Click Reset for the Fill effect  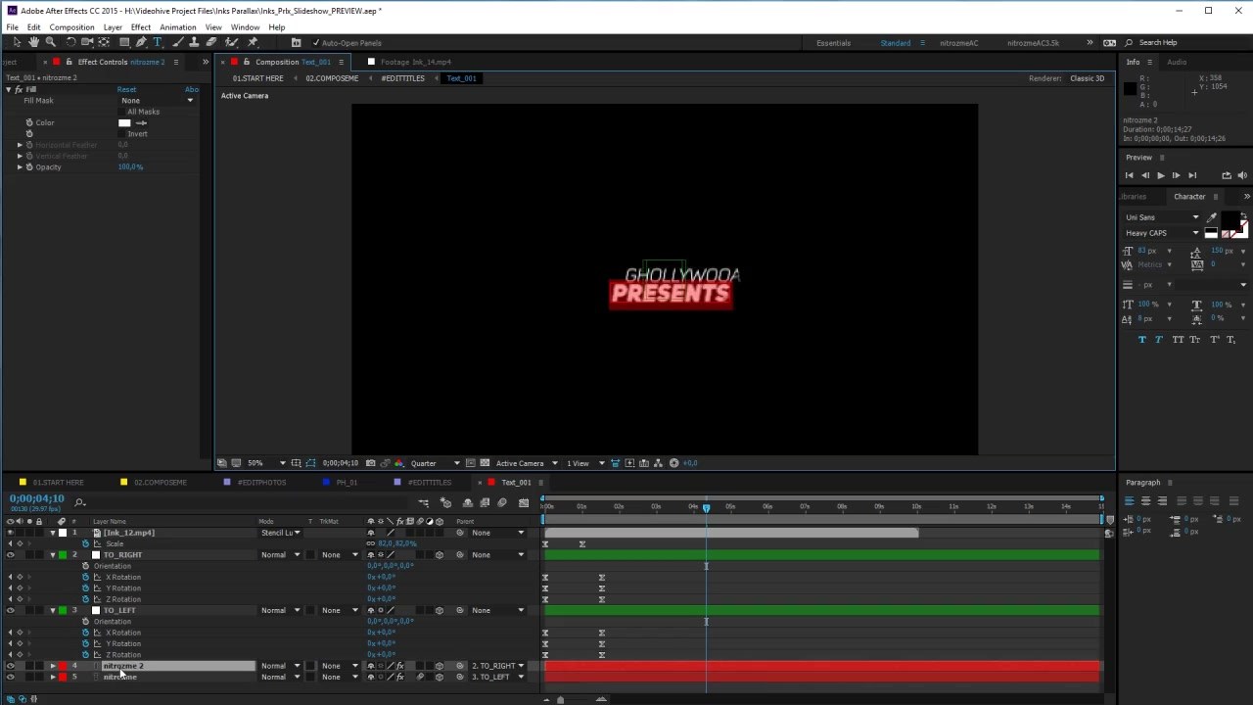coord(126,89)
